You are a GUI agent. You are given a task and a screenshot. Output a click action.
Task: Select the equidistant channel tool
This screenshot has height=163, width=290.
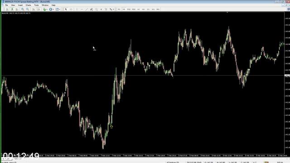[92, 9]
